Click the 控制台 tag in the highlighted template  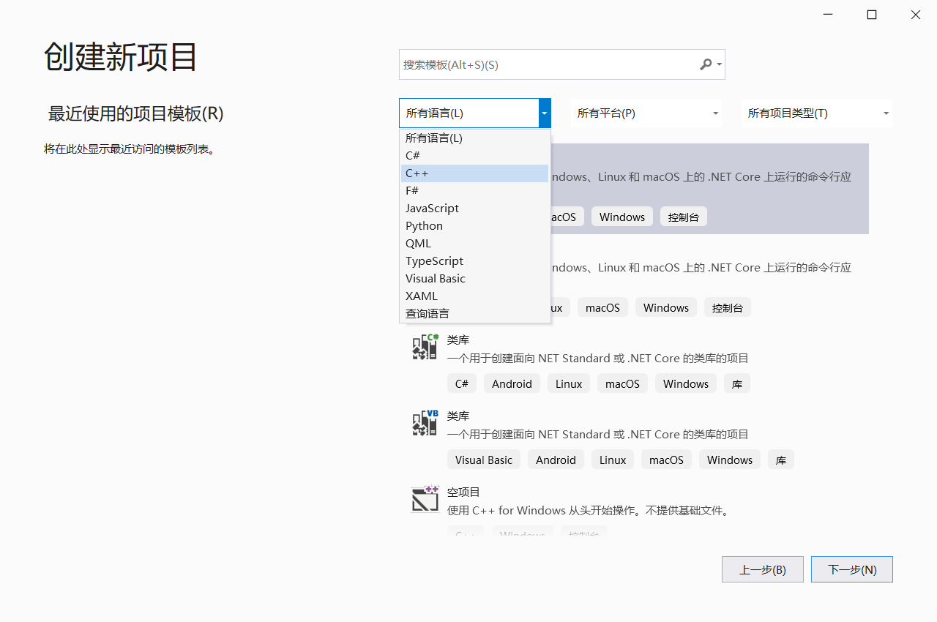[x=684, y=217]
